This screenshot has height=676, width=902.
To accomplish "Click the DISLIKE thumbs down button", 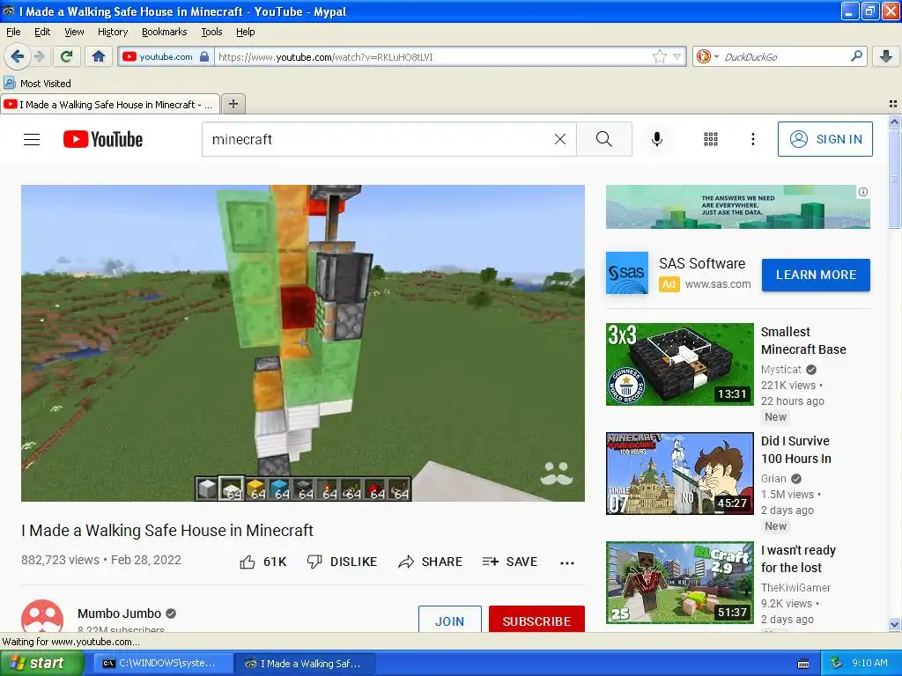I will coord(342,562).
